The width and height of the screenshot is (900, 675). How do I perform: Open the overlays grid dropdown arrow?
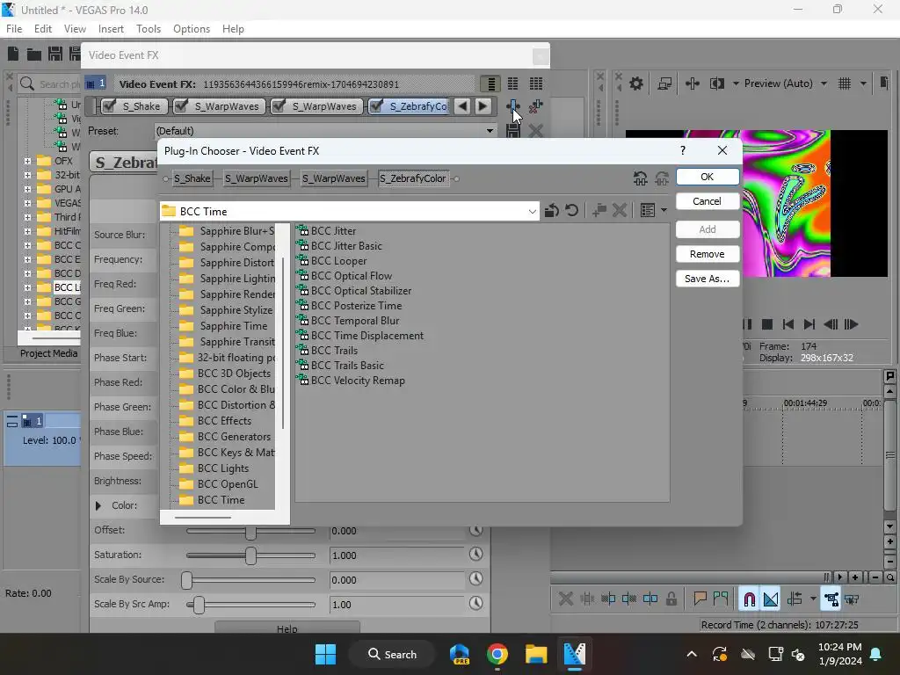[x=863, y=83]
